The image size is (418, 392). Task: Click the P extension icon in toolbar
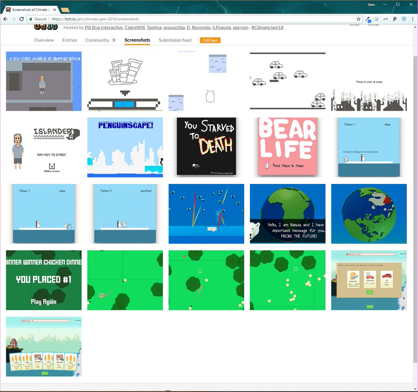395,19
